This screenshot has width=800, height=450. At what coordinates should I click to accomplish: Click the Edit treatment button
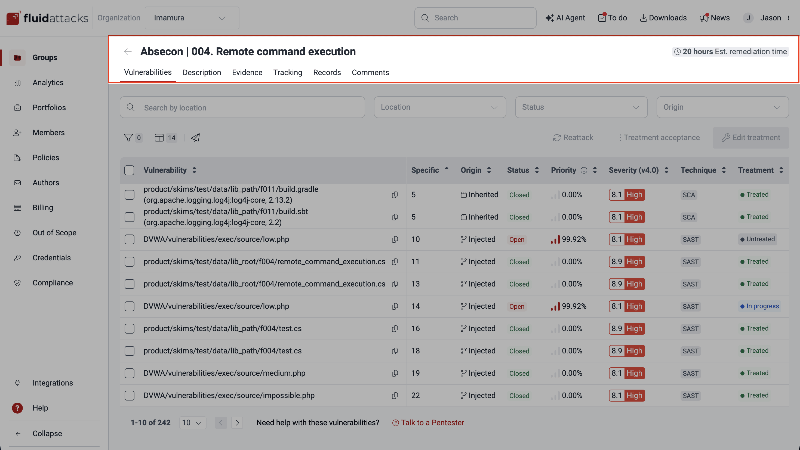[751, 137]
